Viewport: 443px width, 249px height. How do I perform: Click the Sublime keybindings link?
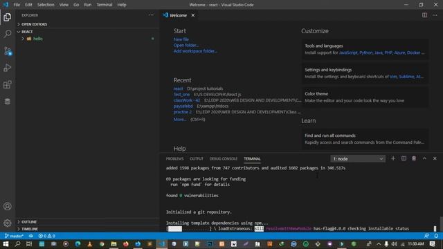tap(406, 77)
